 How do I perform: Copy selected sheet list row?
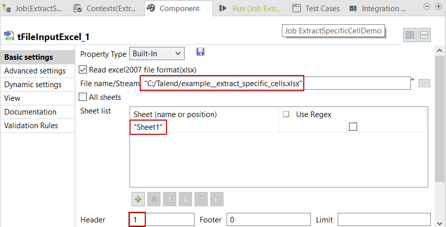pos(201,199)
